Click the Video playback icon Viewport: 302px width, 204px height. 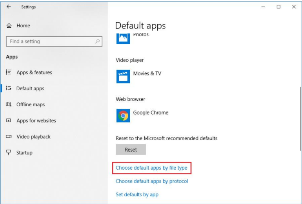point(9,137)
